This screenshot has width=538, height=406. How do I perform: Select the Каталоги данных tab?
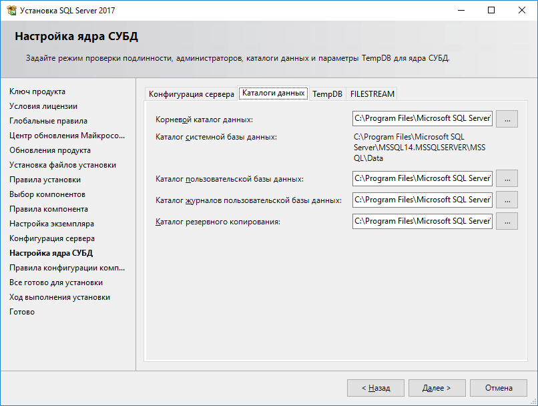point(273,93)
